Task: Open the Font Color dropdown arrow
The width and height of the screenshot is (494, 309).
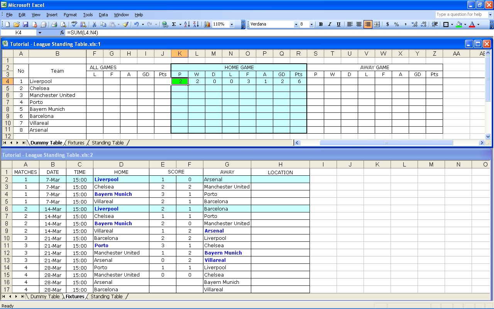Action: point(478,24)
